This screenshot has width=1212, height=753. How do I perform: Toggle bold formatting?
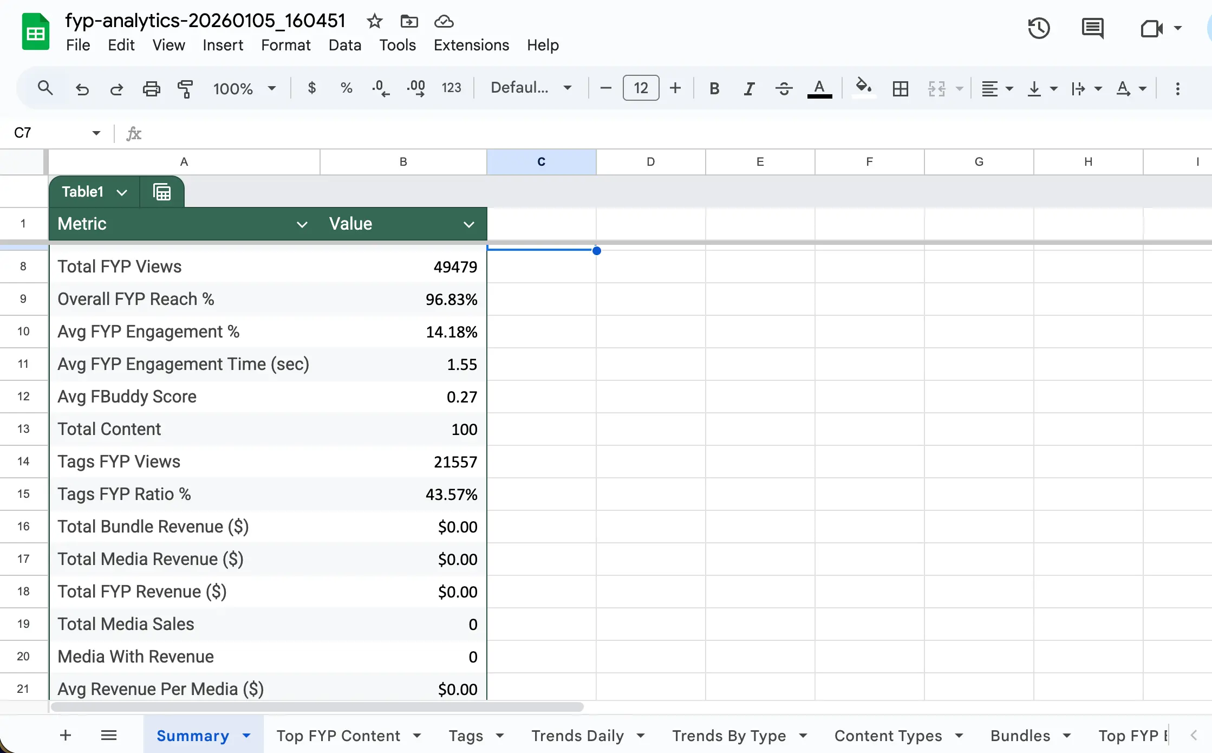(x=714, y=88)
